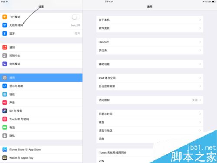This screenshot has width=217, height=163.
Task: Open the 后台应用刷新 text label
Action: (x=107, y=86)
